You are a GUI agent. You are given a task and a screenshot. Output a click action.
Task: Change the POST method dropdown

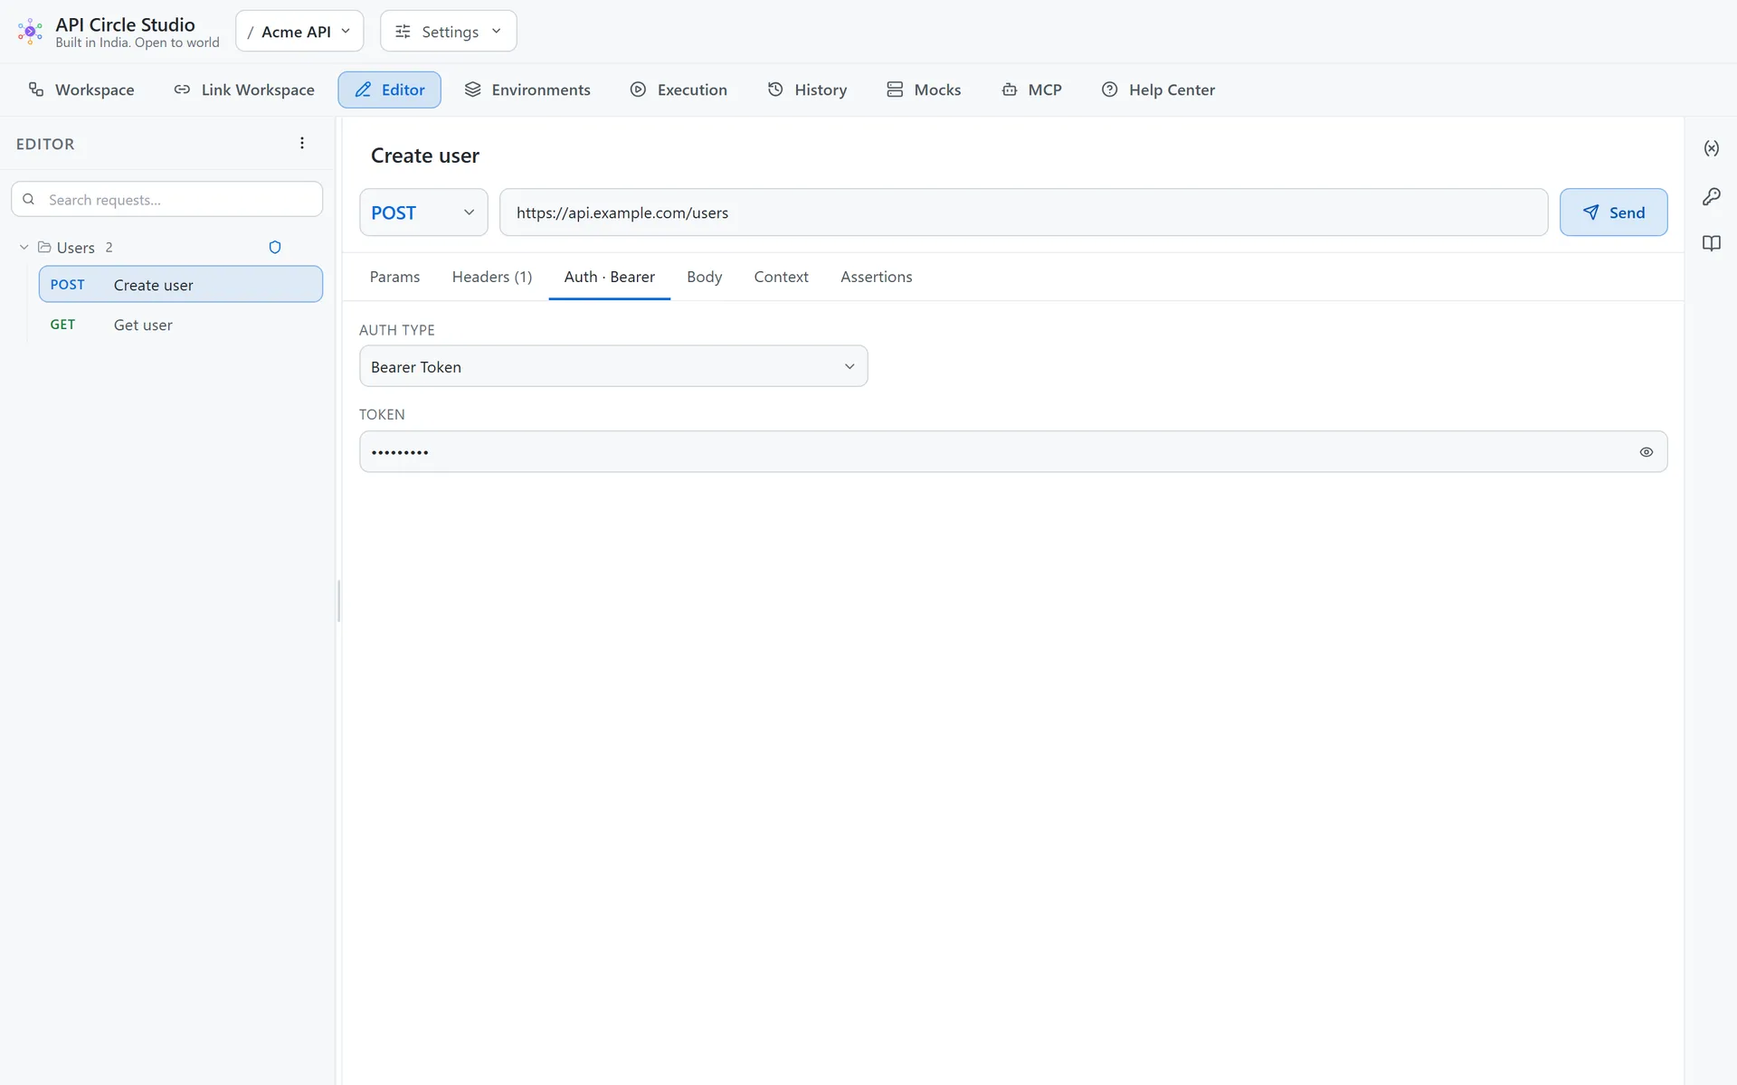[x=423, y=212]
